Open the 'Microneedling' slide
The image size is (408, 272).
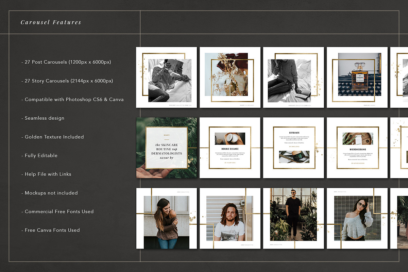(357, 148)
